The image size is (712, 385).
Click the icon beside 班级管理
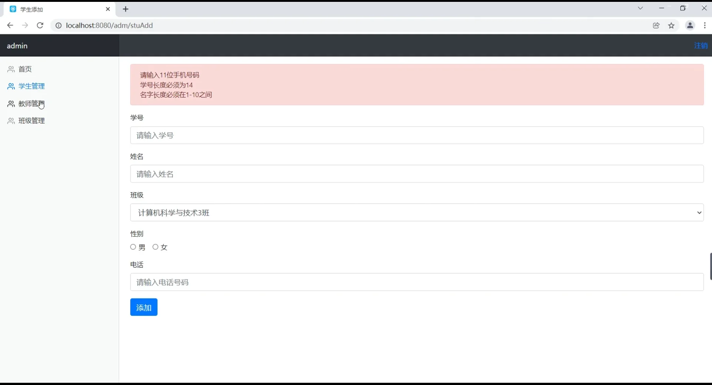tap(11, 121)
